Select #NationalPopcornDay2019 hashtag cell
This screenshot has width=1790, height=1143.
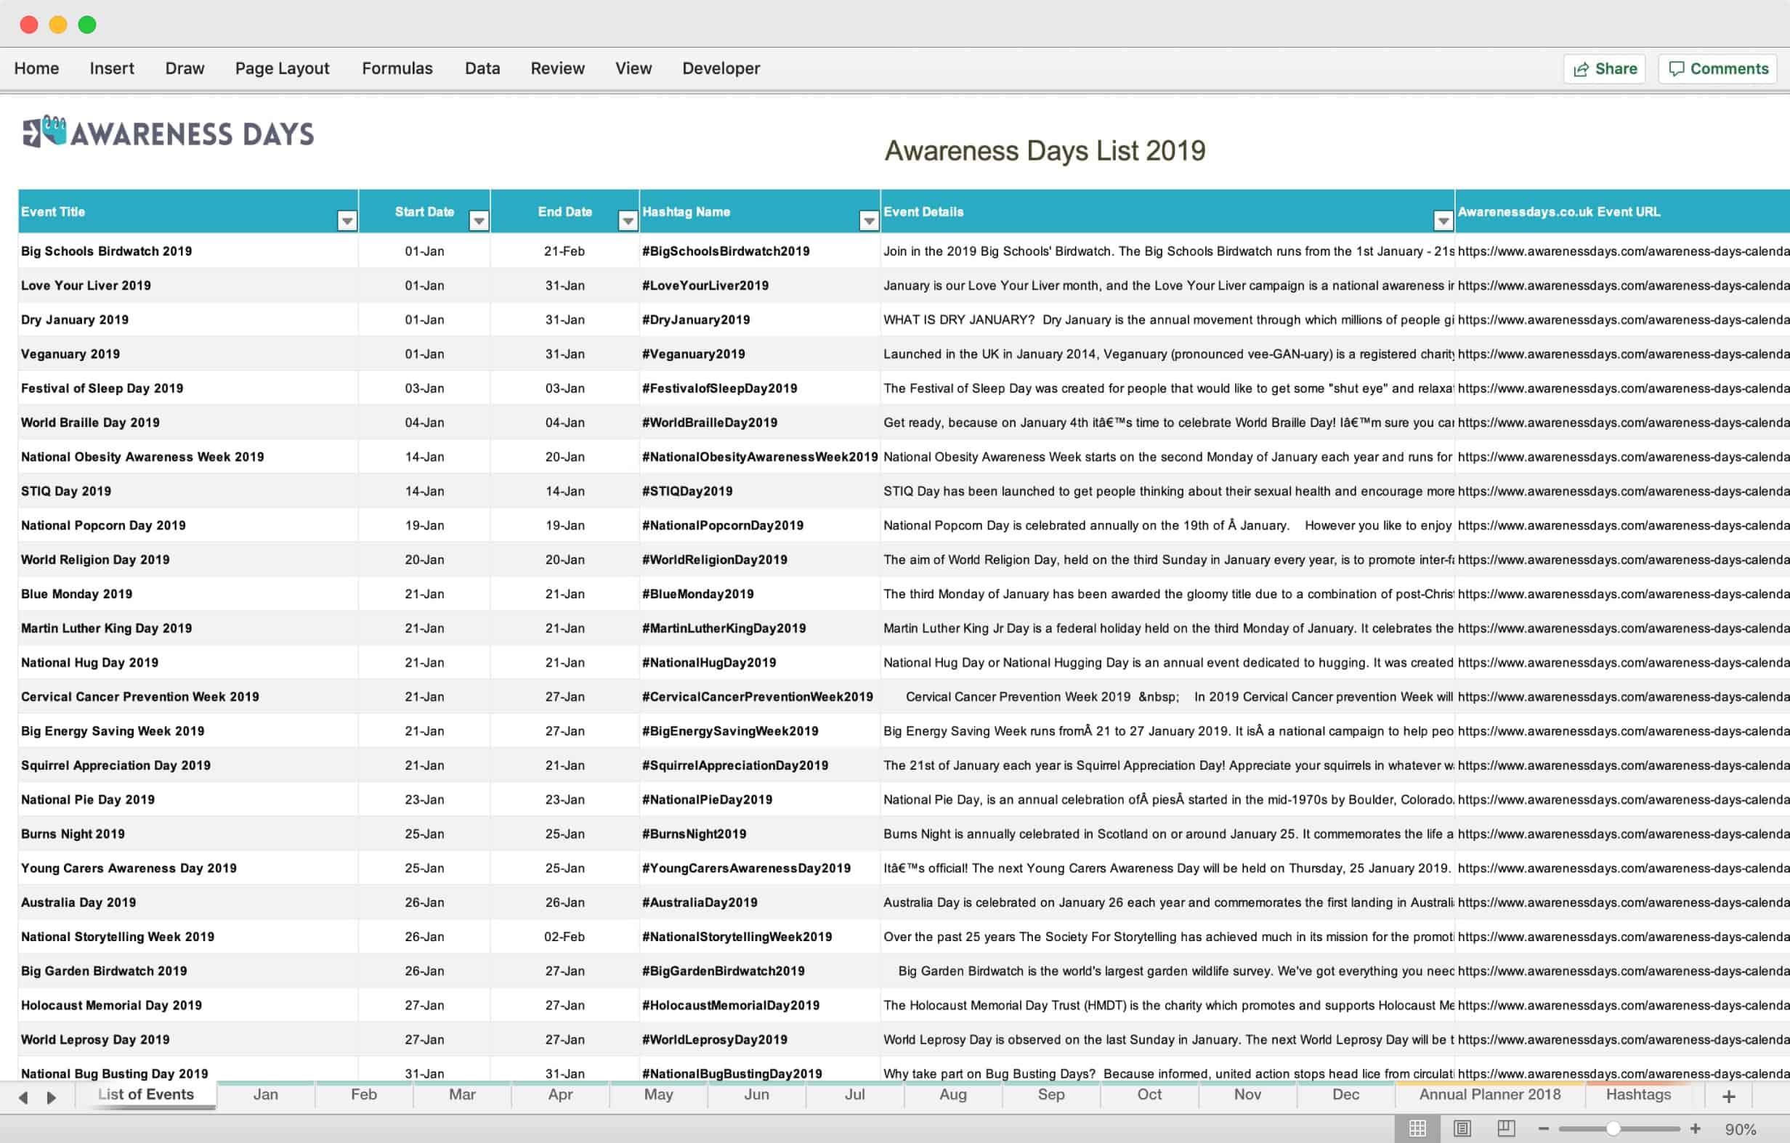(x=760, y=525)
